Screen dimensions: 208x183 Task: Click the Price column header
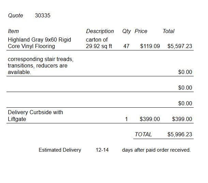141,31
